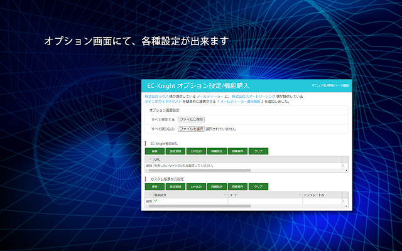Click the ファイルに保存 button
Screen dimensions: 402x251
point(191,120)
